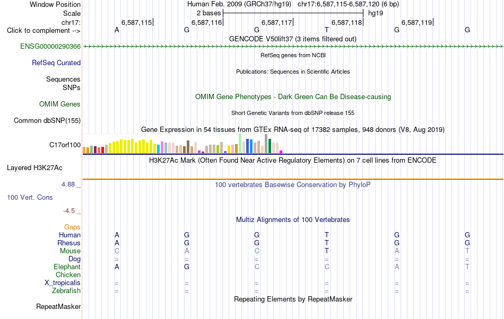Image resolution: width=504 pixels, height=319 pixels.
Task: Click the base A in the complement row
Action: point(117,30)
